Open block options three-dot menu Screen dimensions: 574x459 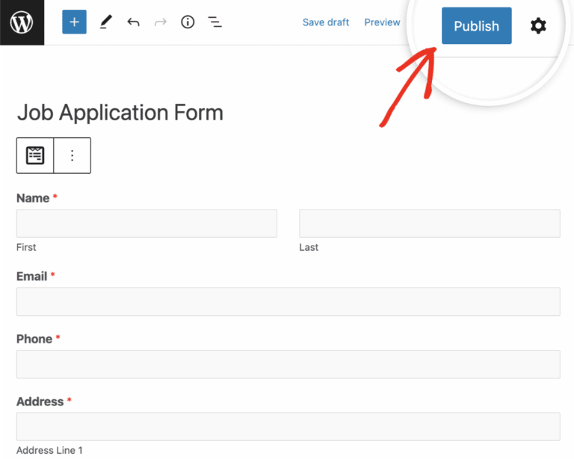coord(72,155)
